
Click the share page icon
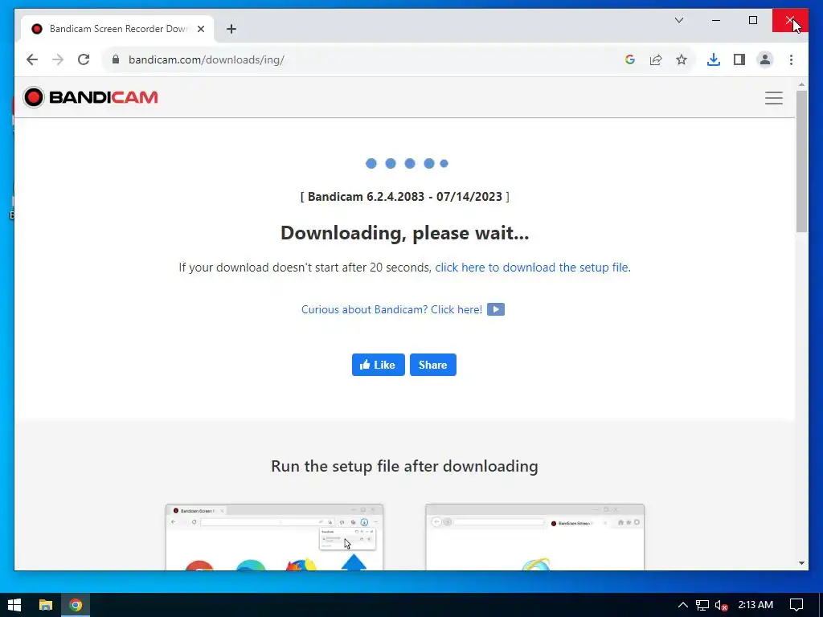click(x=656, y=59)
